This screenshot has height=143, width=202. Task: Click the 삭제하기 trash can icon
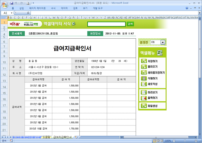tap(144, 78)
